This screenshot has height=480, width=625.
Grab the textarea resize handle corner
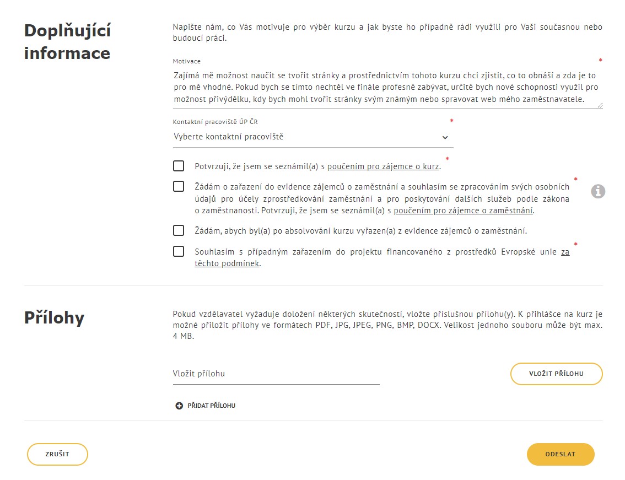[x=600, y=105]
